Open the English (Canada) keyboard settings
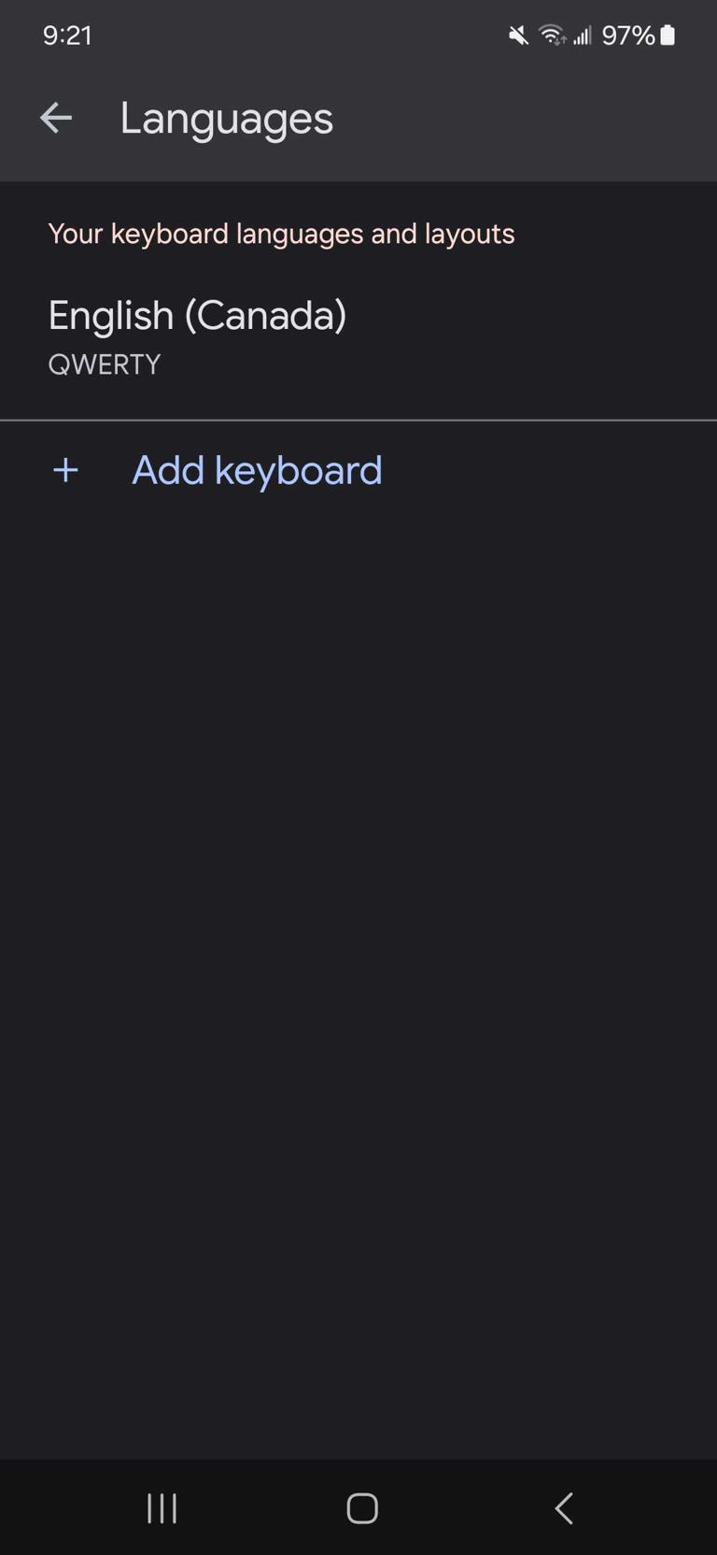 pyautogui.click(x=197, y=316)
